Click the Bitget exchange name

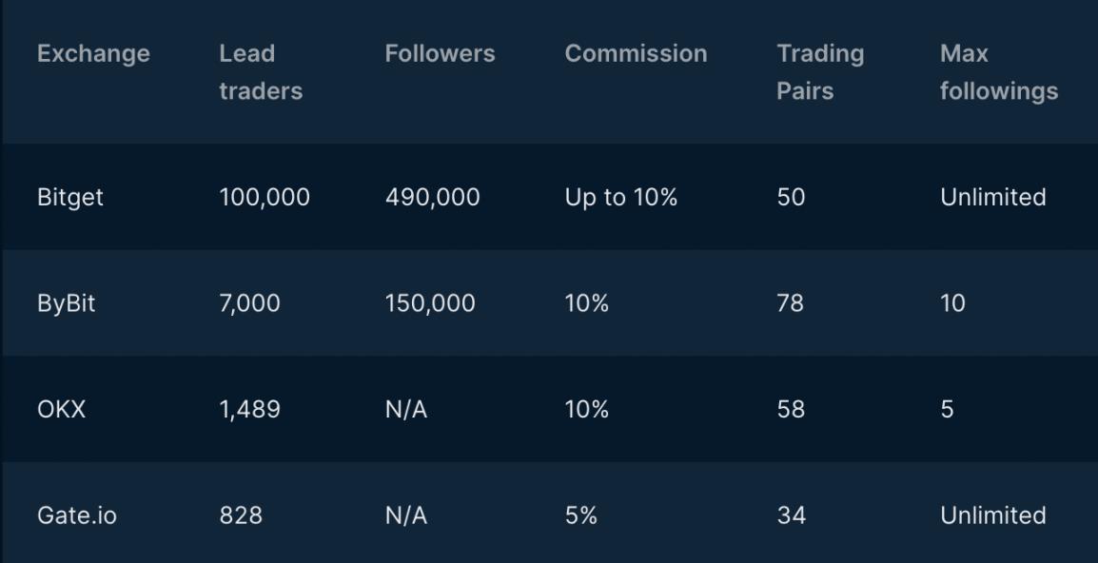(x=70, y=198)
